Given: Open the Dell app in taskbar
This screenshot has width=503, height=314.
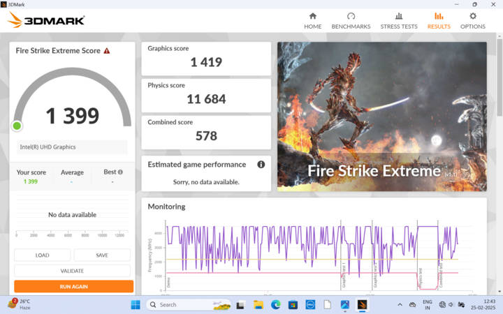Looking at the screenshot, I should (x=310, y=305).
